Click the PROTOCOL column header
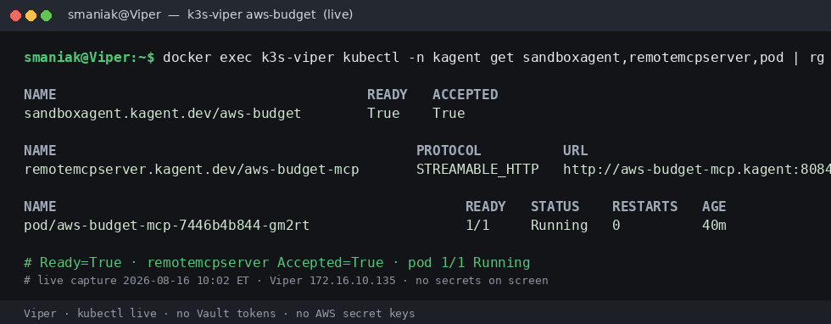Screen dimensions: 831x324 pyautogui.click(x=449, y=151)
